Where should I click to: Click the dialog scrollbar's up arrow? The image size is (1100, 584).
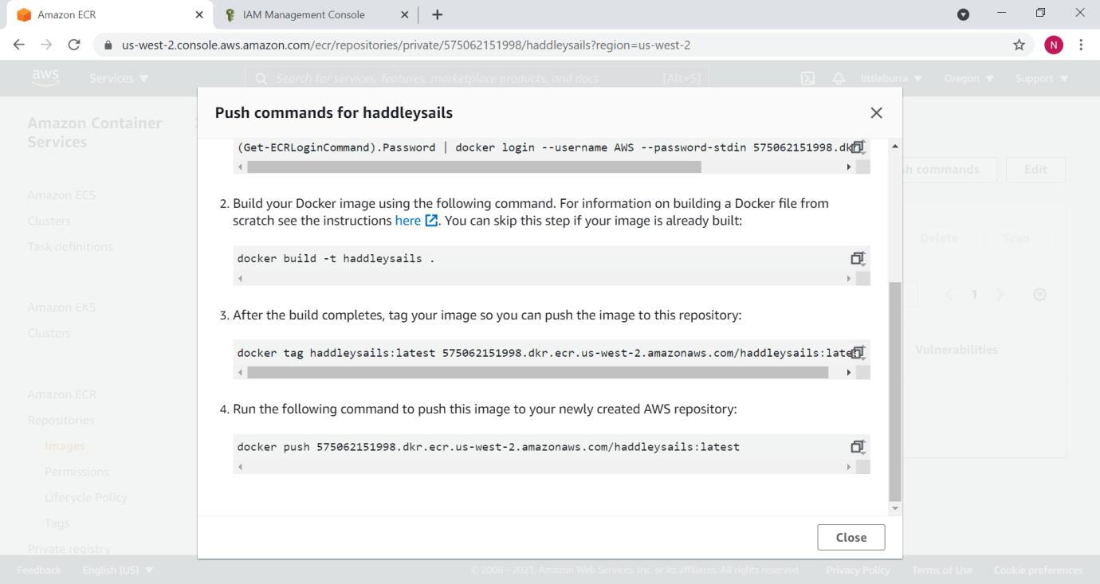(x=895, y=147)
